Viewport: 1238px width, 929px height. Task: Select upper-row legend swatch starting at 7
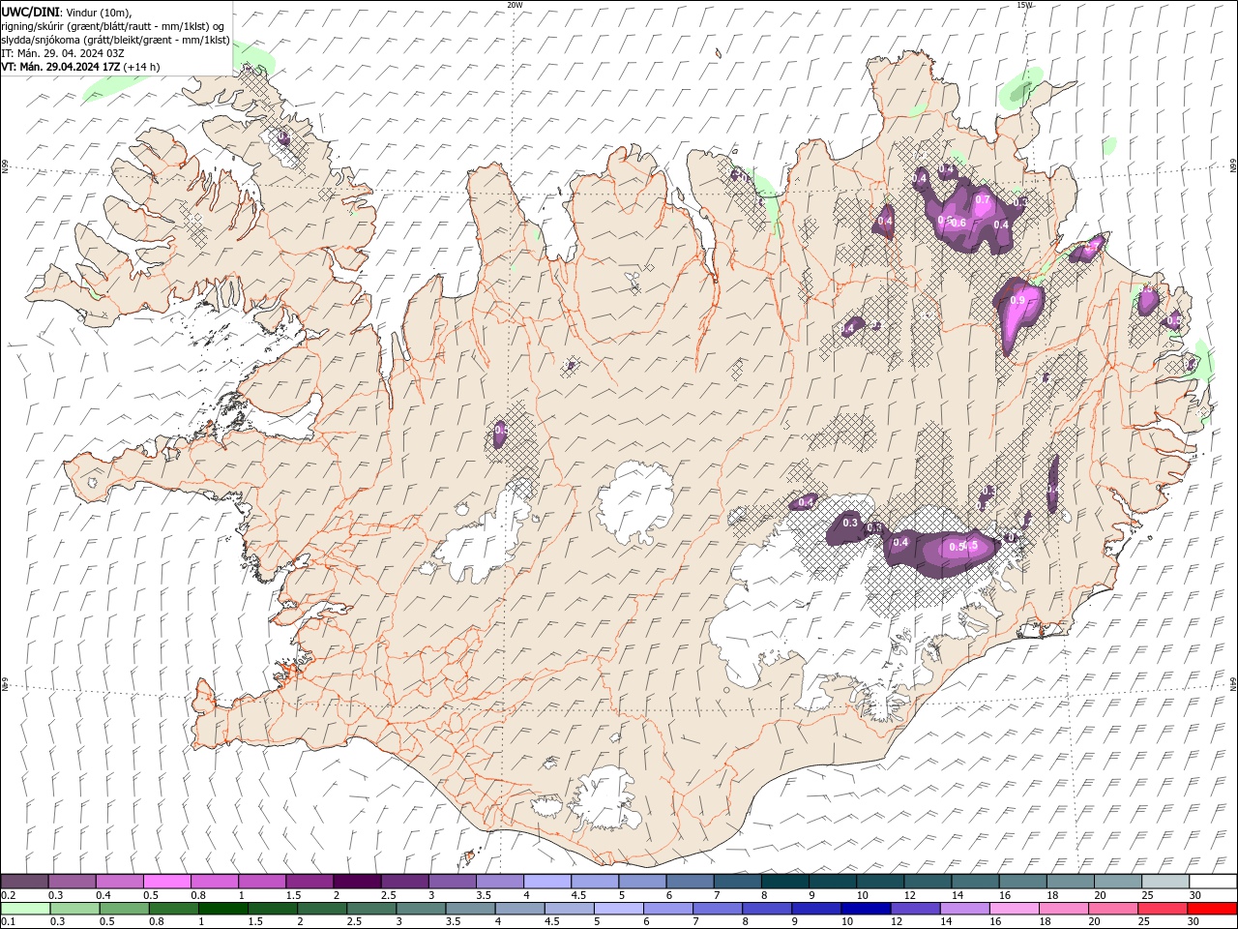click(737, 882)
